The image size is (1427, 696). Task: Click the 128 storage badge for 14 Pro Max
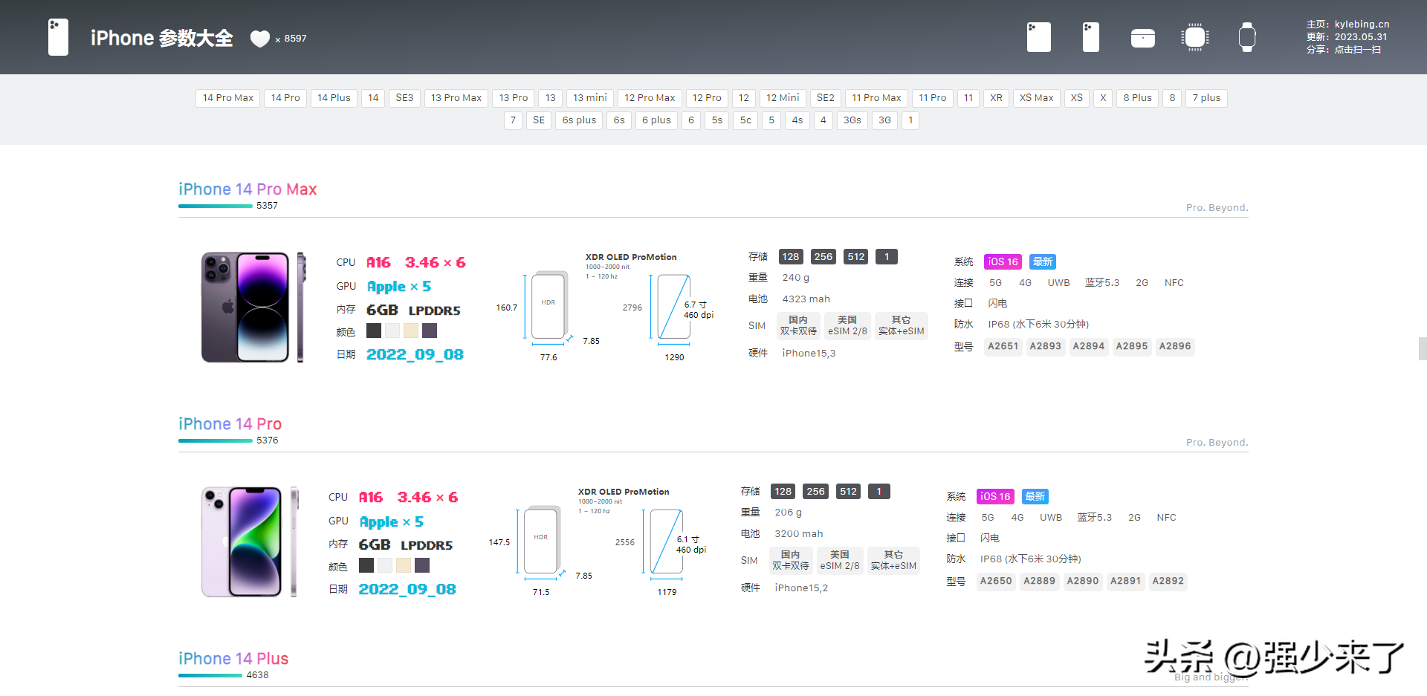[x=791, y=257]
